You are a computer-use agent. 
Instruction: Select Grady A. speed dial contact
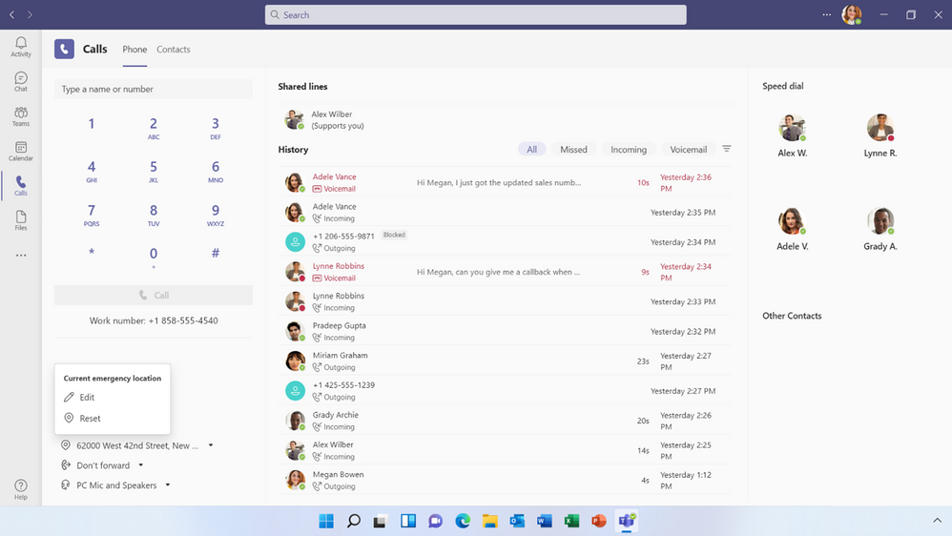pyautogui.click(x=880, y=229)
